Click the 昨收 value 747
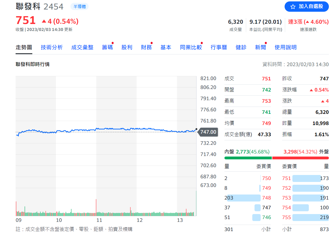Viewport: 335px width, 240px height. coord(324,79)
